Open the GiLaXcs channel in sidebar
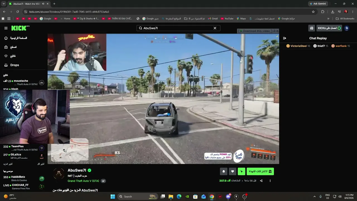 pos(24,156)
